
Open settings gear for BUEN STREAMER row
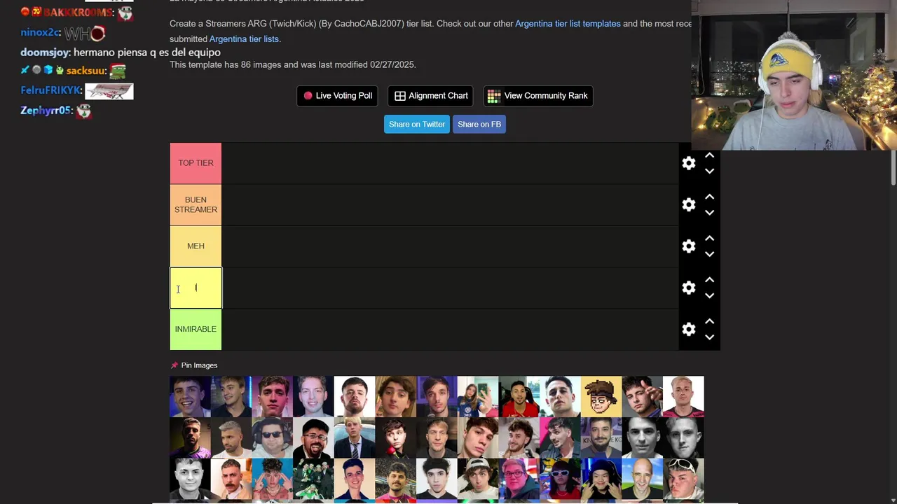(x=689, y=204)
